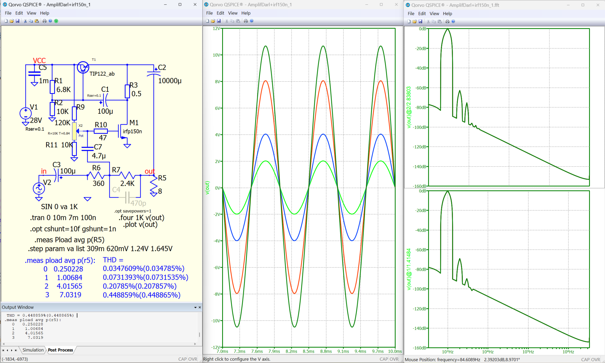Open View menu in waveform window

[x=233, y=13]
